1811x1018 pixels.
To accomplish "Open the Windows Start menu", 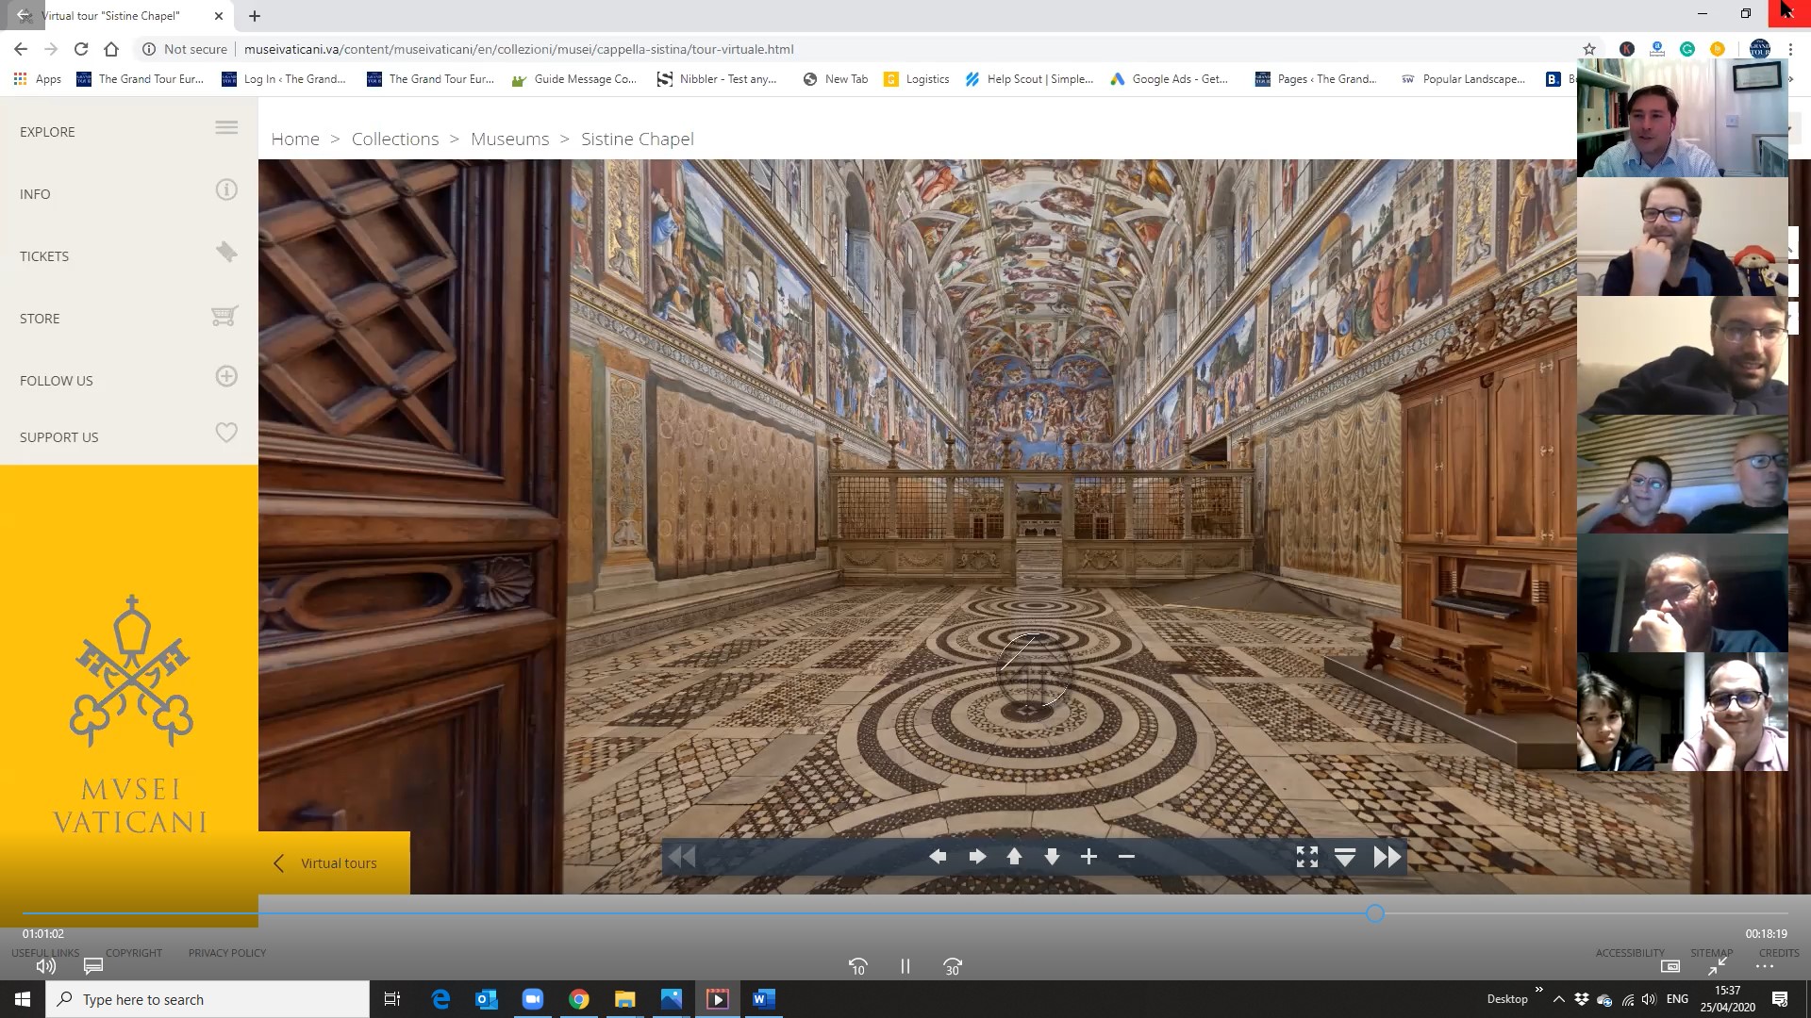I will point(23,999).
